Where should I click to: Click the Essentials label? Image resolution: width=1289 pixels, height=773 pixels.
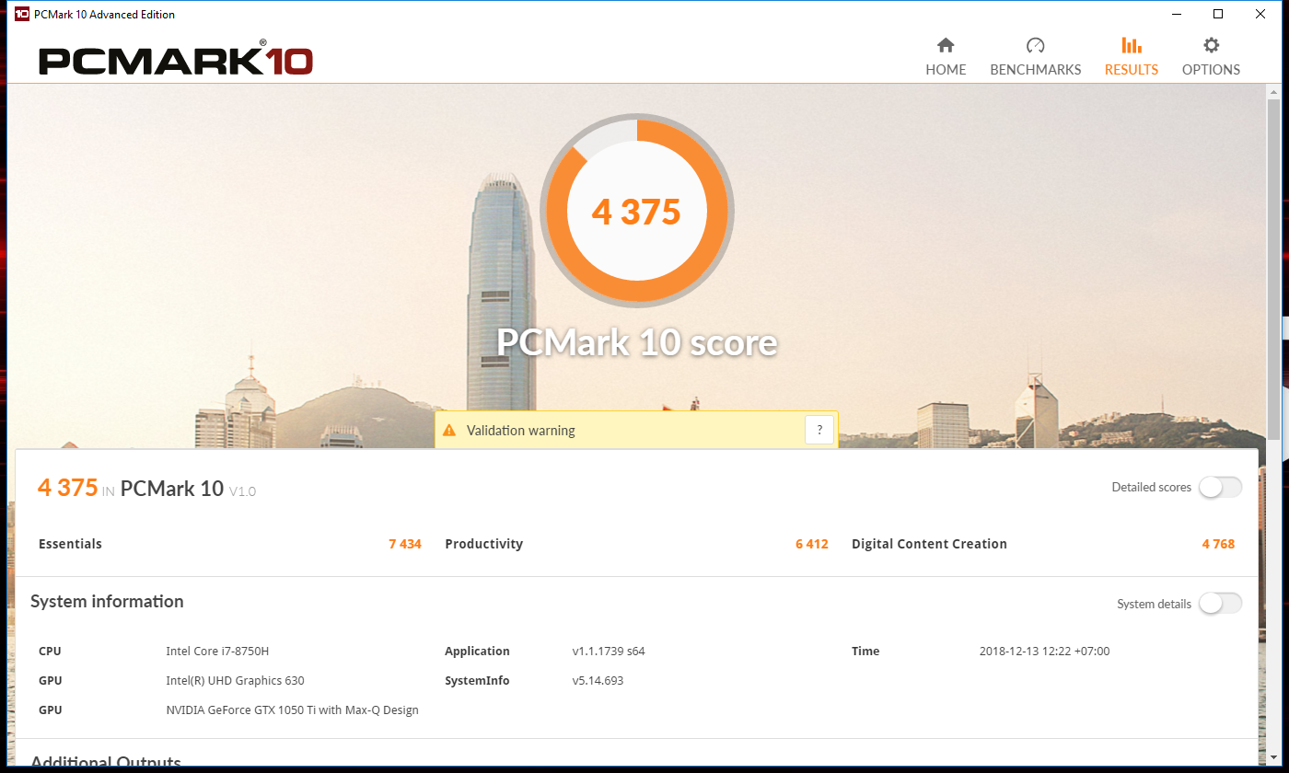coord(70,544)
